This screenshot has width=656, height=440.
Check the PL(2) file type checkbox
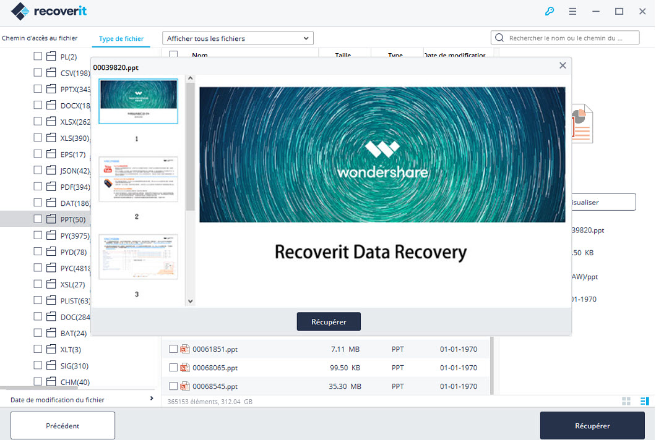(x=38, y=56)
